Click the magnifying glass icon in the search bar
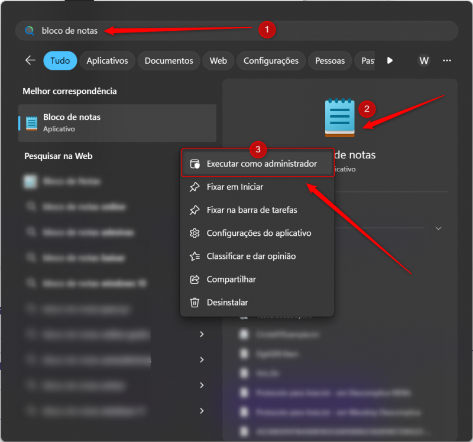473x442 pixels. [29, 30]
